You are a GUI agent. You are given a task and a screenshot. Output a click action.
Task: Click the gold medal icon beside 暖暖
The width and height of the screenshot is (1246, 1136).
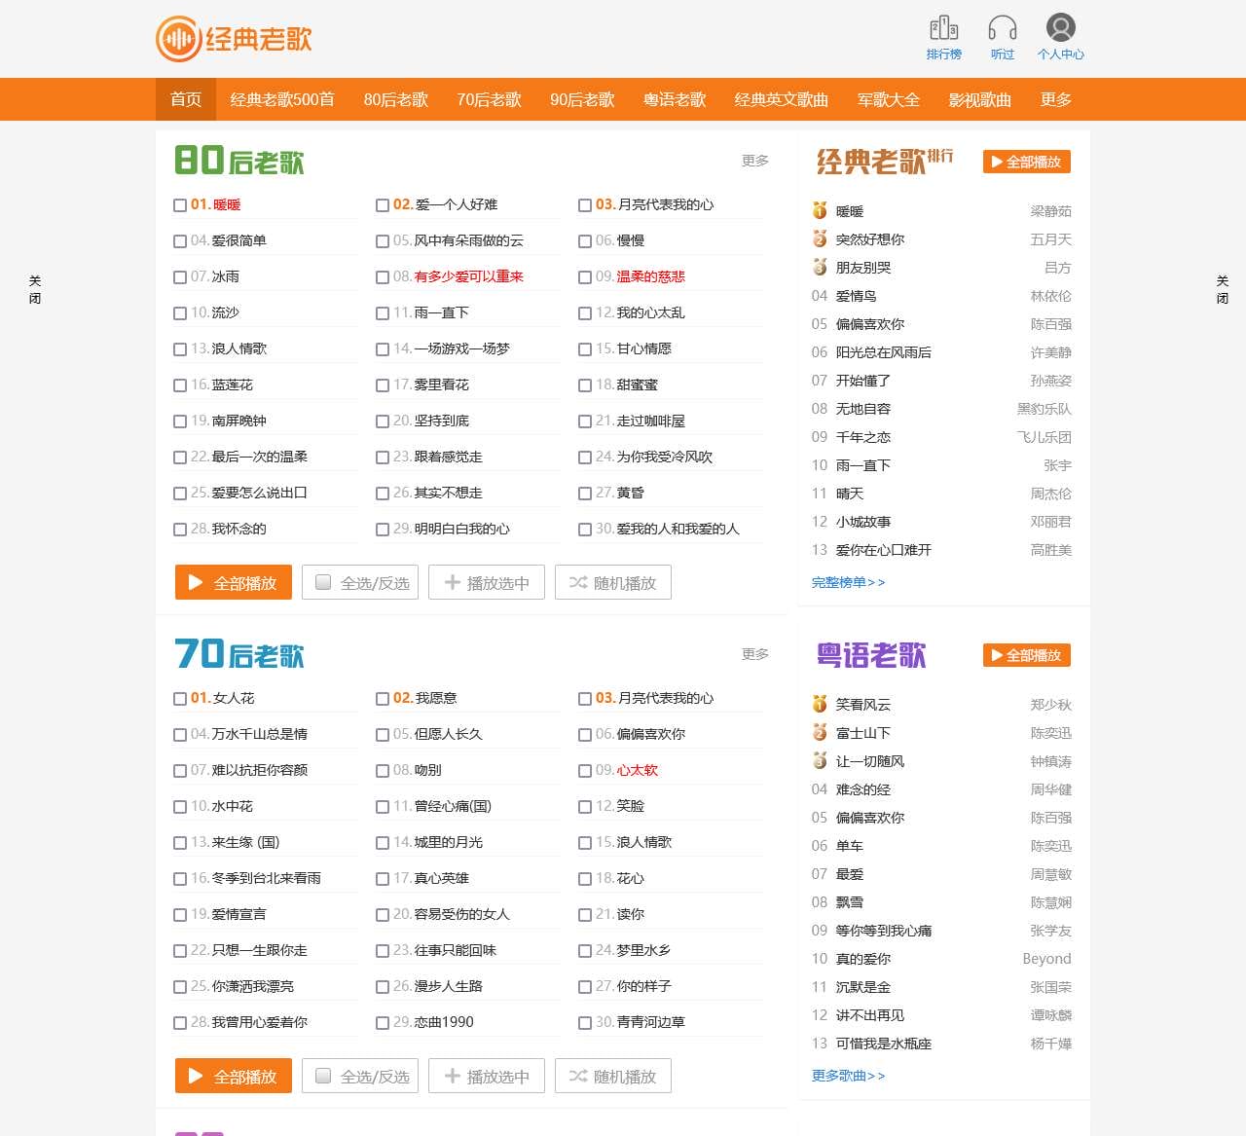pos(822,209)
